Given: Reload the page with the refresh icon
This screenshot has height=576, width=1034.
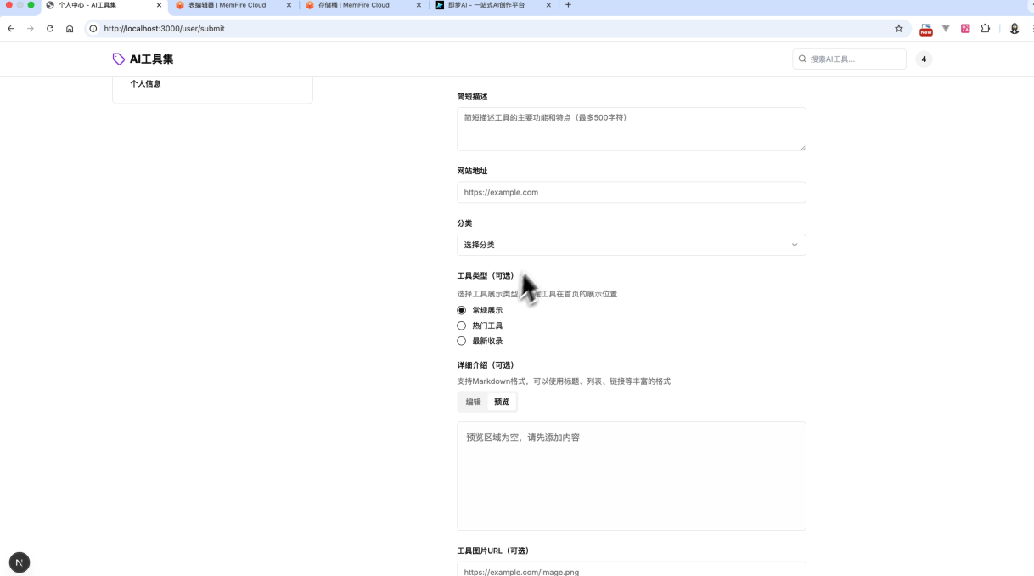Looking at the screenshot, I should click(x=50, y=29).
